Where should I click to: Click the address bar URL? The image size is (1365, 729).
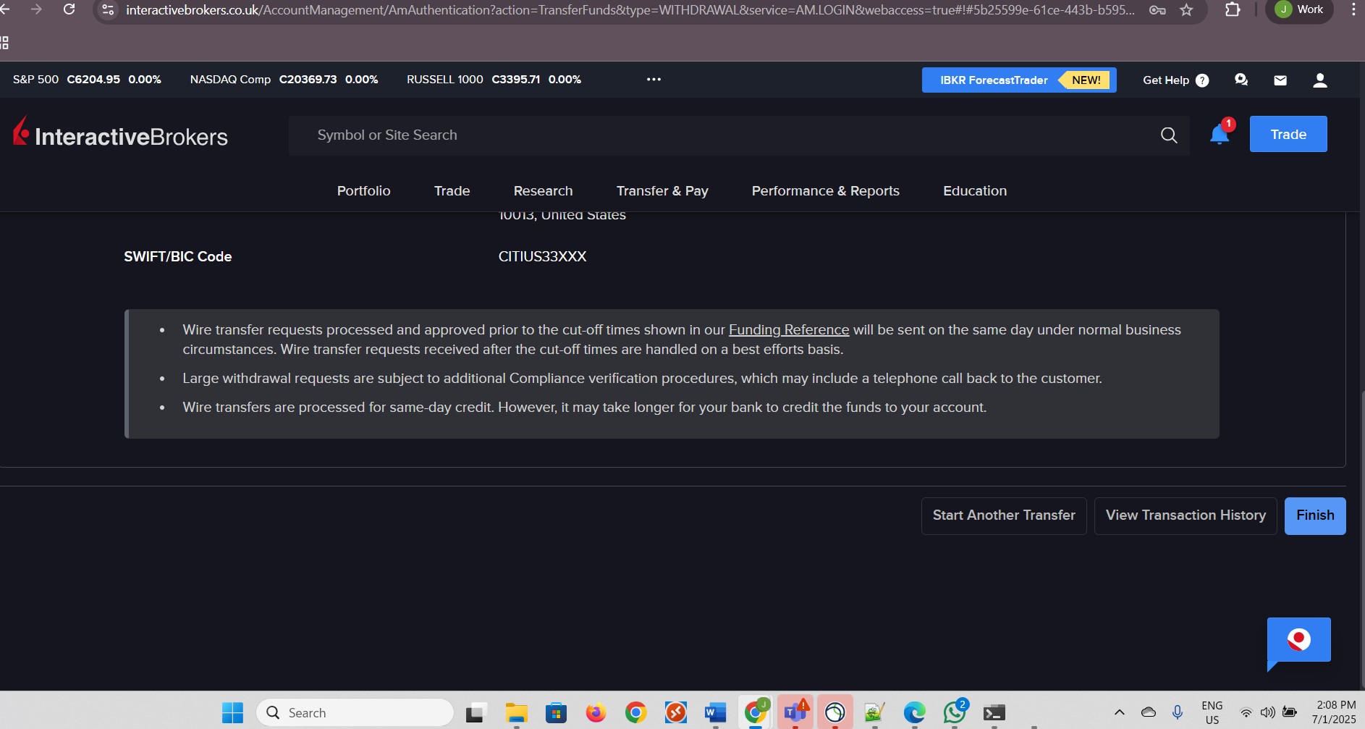click(x=630, y=10)
